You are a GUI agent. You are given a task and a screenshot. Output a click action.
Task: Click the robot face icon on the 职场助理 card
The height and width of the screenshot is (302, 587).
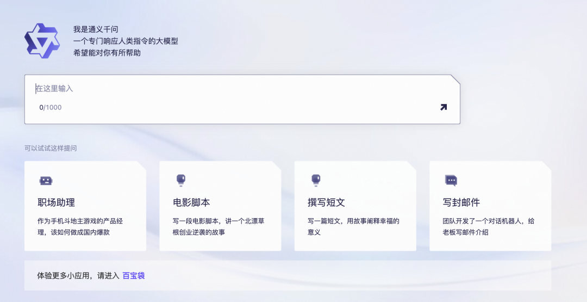point(46,181)
